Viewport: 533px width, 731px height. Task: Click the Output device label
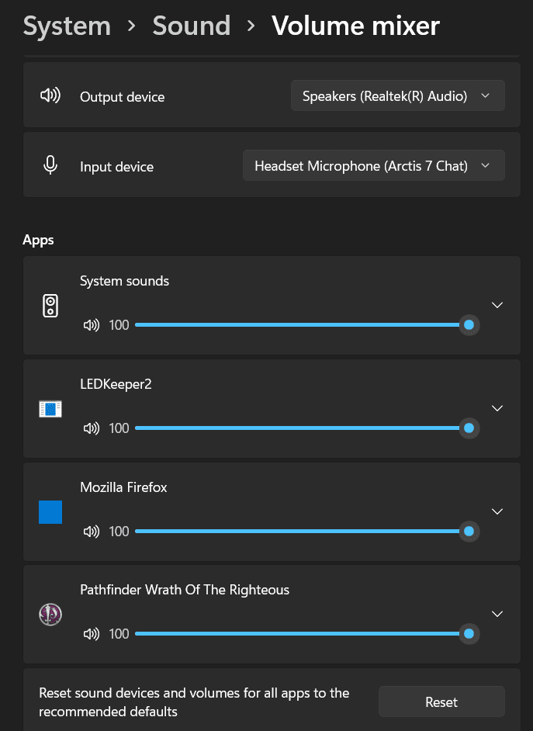tap(122, 96)
